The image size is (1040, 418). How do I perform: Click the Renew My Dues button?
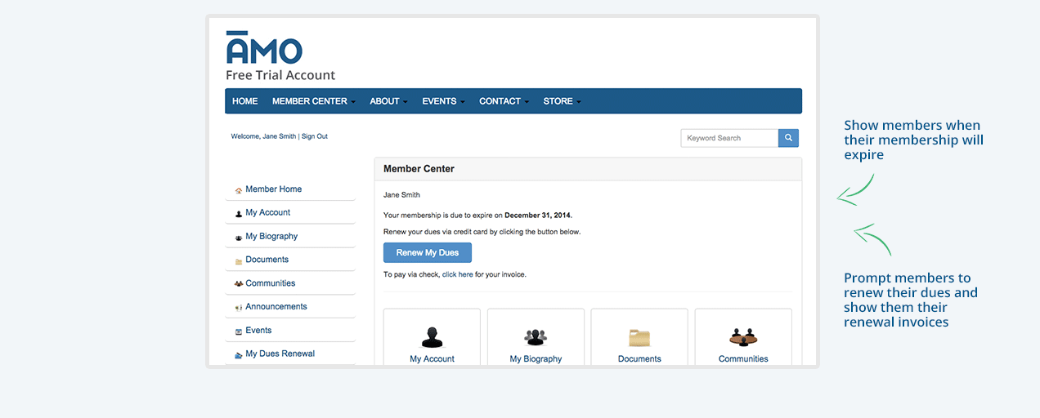click(x=428, y=253)
